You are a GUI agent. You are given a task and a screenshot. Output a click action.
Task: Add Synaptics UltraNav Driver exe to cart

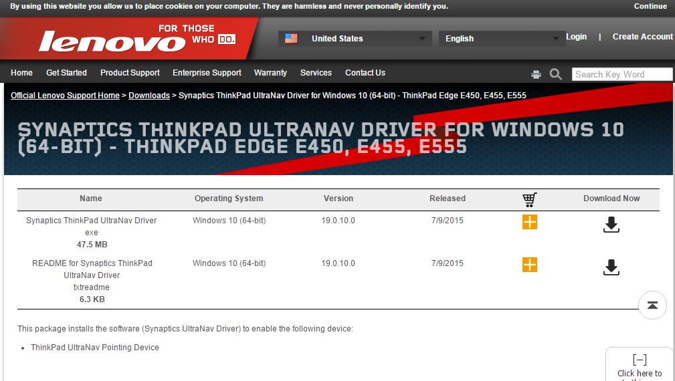529,222
